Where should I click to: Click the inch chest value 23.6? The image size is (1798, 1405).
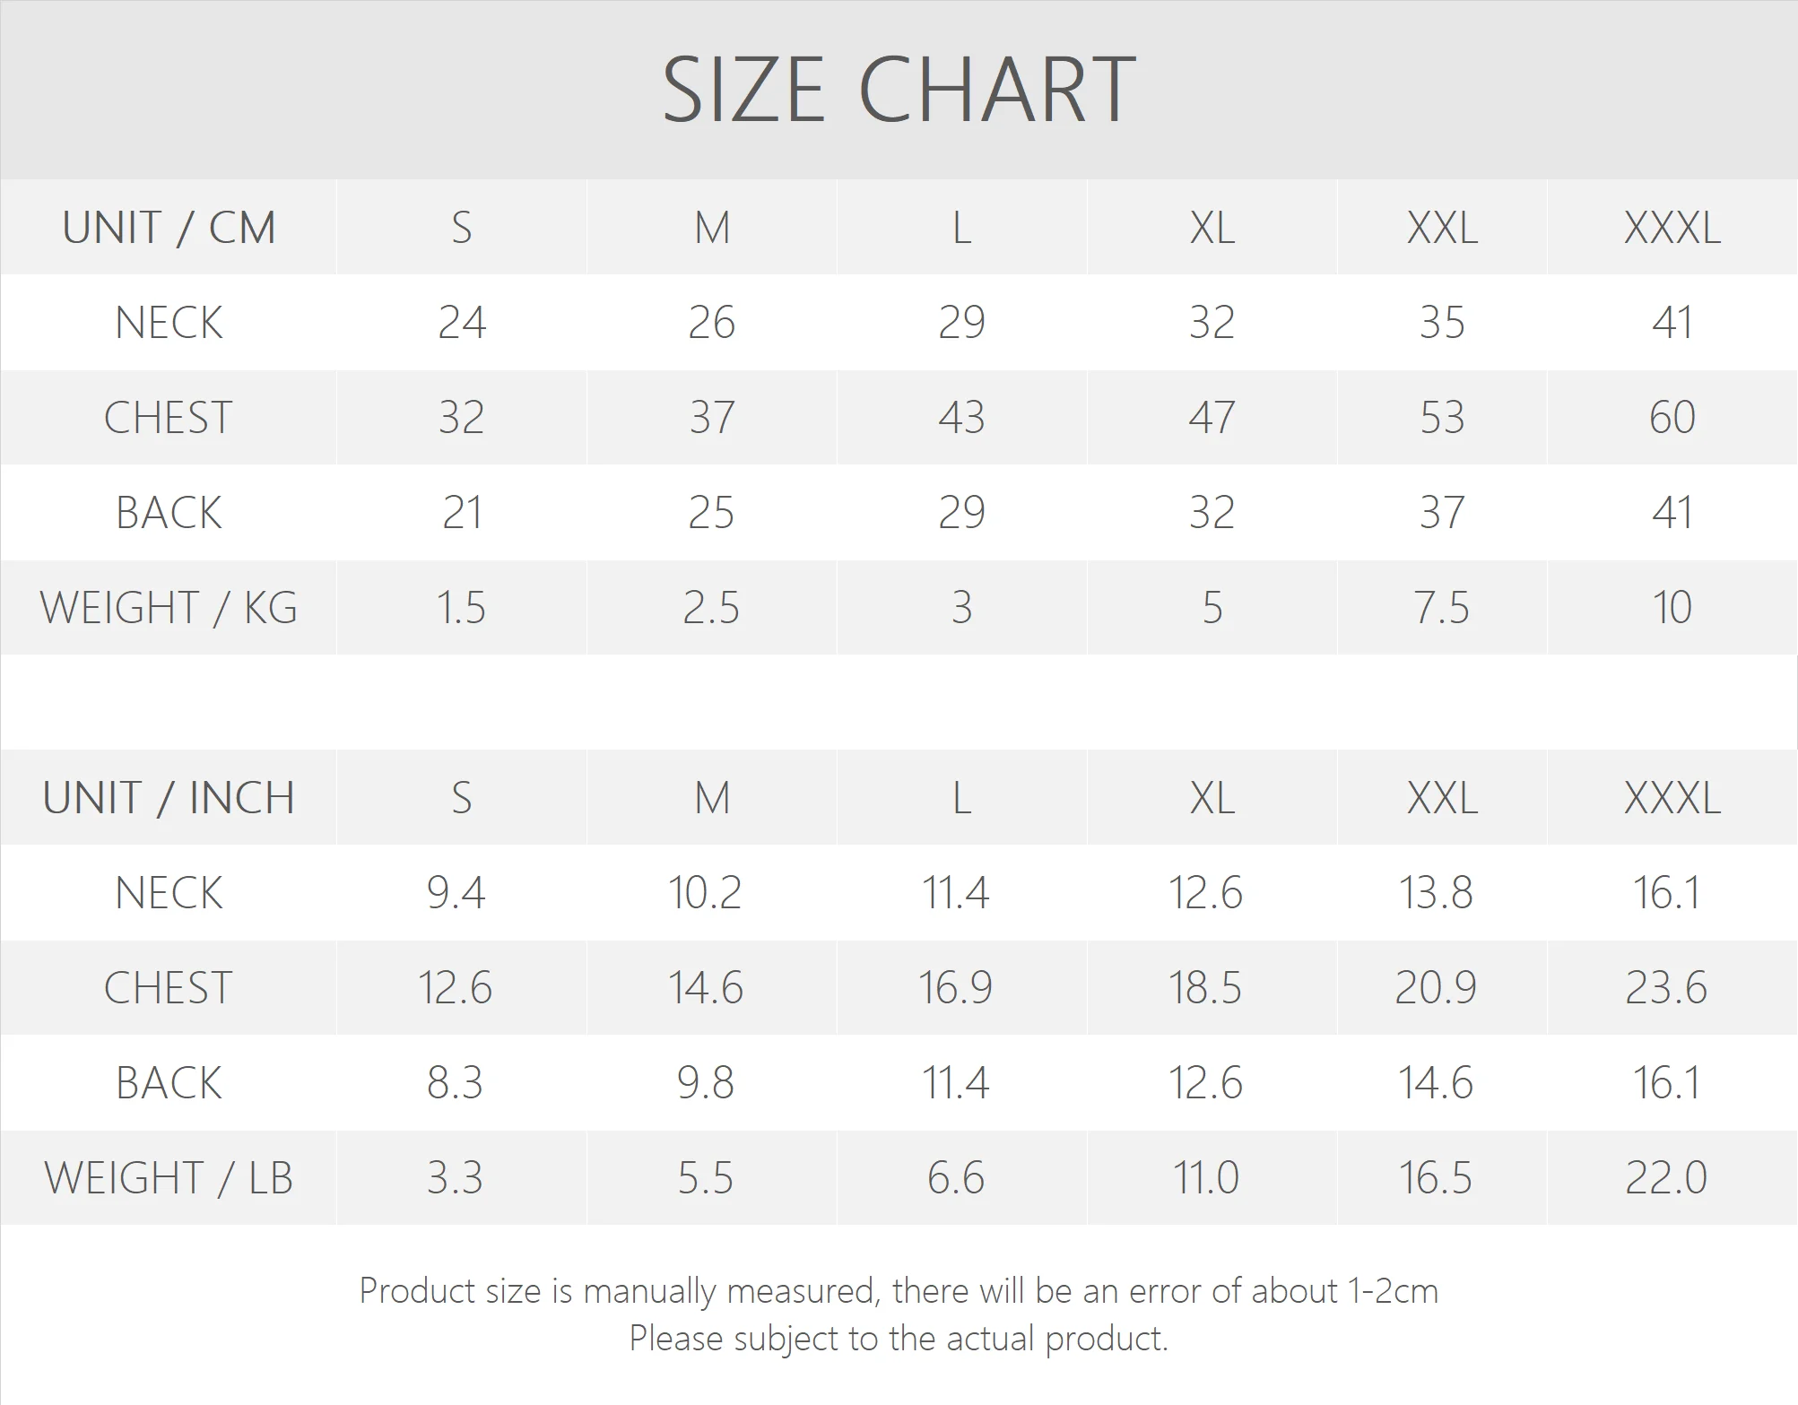[1666, 988]
